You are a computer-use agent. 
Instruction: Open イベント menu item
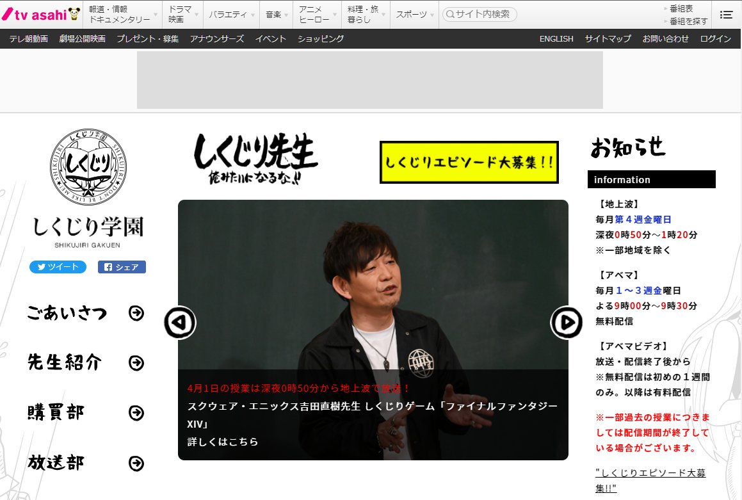point(271,39)
